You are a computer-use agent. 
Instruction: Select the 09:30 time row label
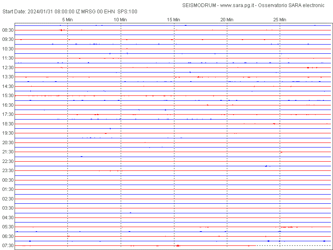(x=8, y=40)
